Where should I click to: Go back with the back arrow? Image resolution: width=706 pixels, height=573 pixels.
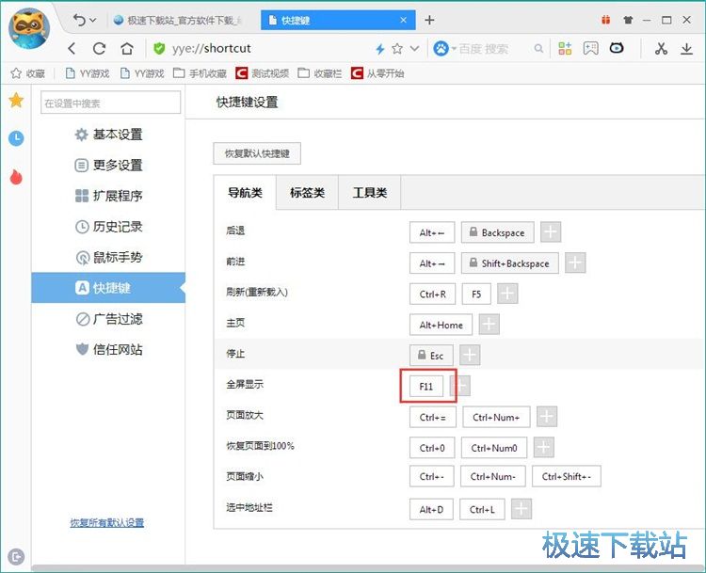72,48
